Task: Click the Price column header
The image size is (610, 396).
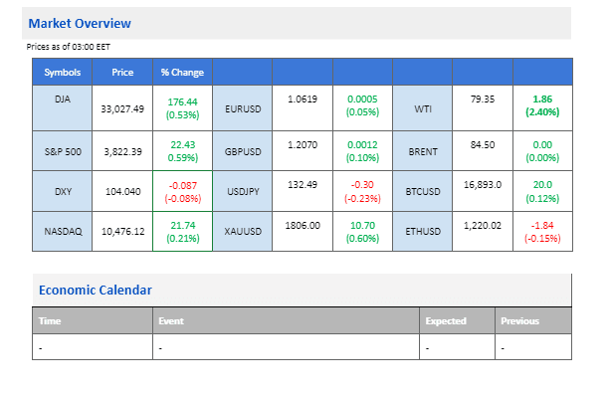Action: pos(122,73)
